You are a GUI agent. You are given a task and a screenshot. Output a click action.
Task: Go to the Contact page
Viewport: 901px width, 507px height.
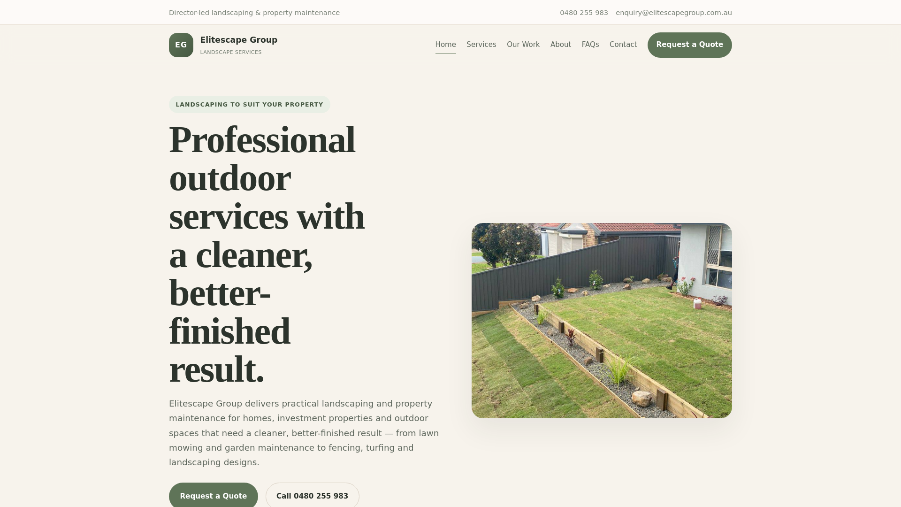click(623, 45)
